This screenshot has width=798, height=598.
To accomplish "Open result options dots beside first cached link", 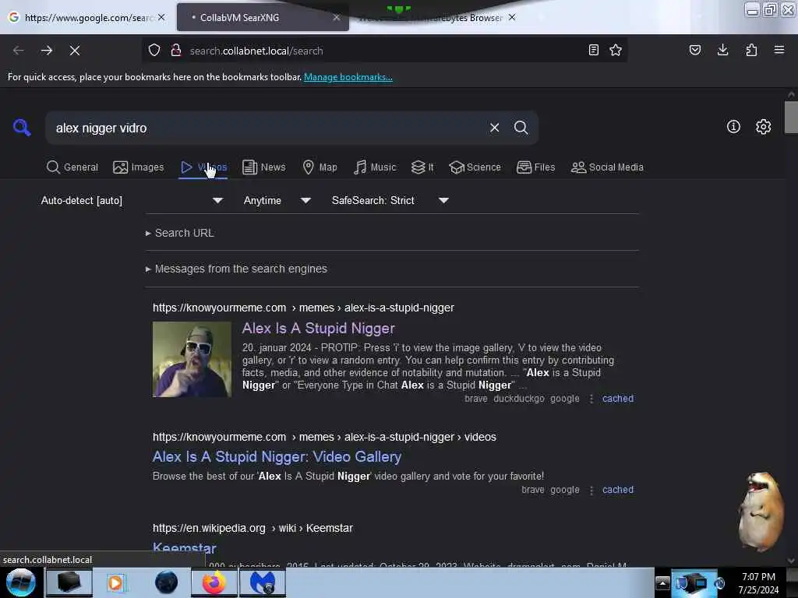I will pyautogui.click(x=591, y=399).
